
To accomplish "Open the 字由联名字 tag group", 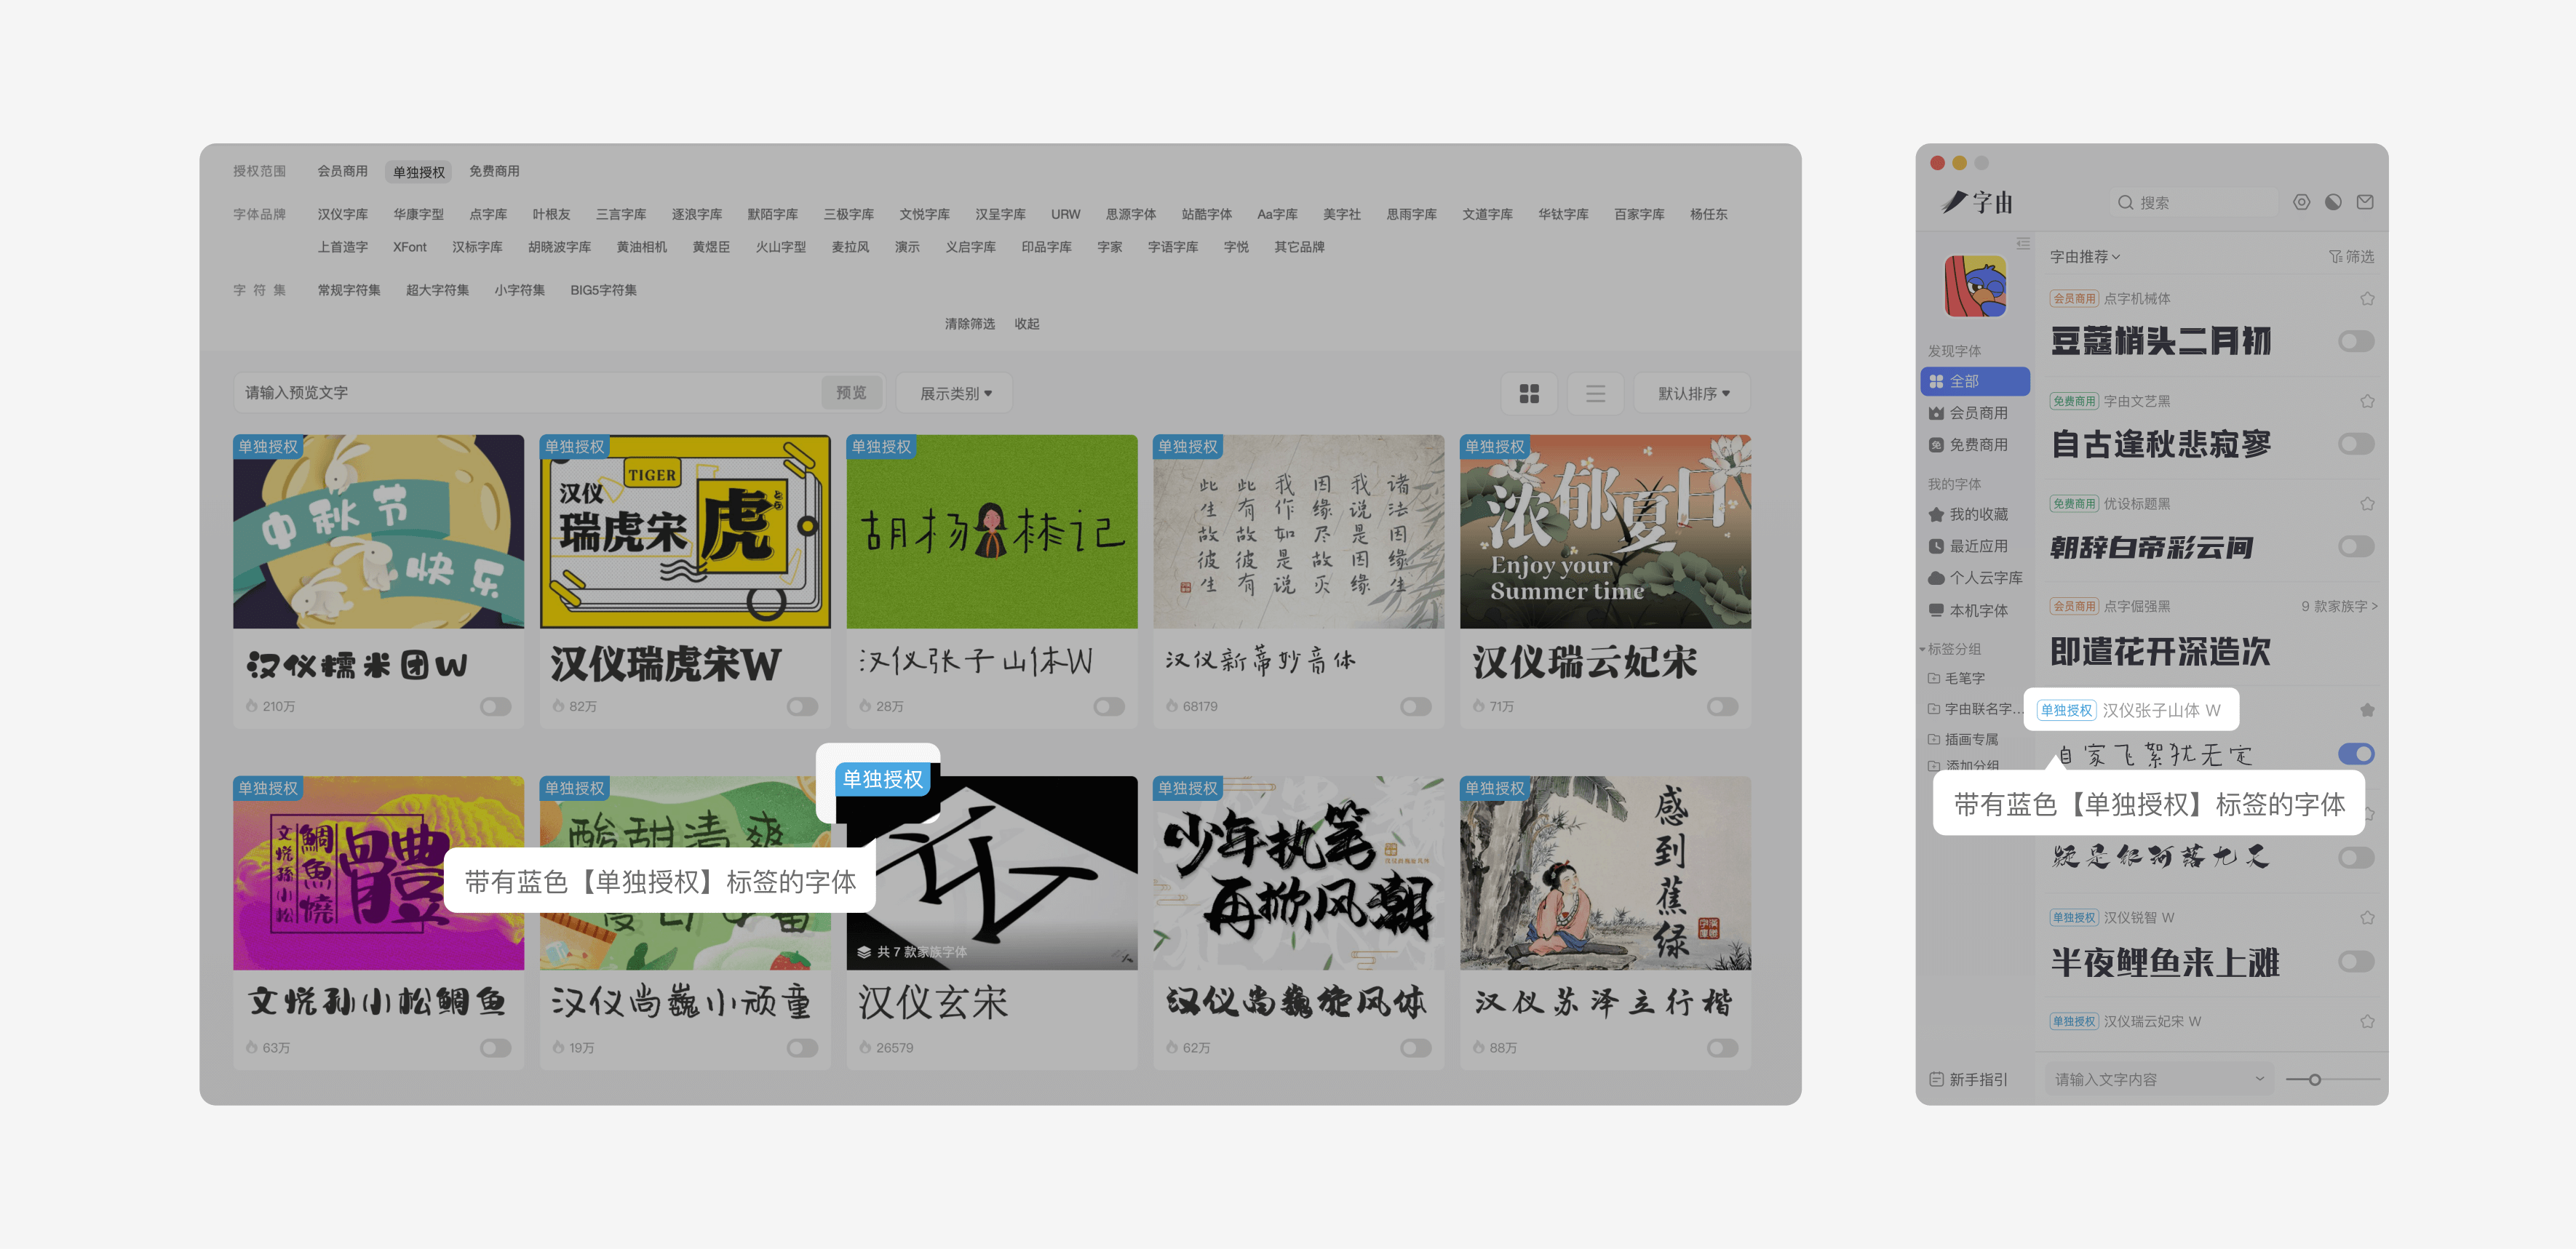I will point(1975,709).
